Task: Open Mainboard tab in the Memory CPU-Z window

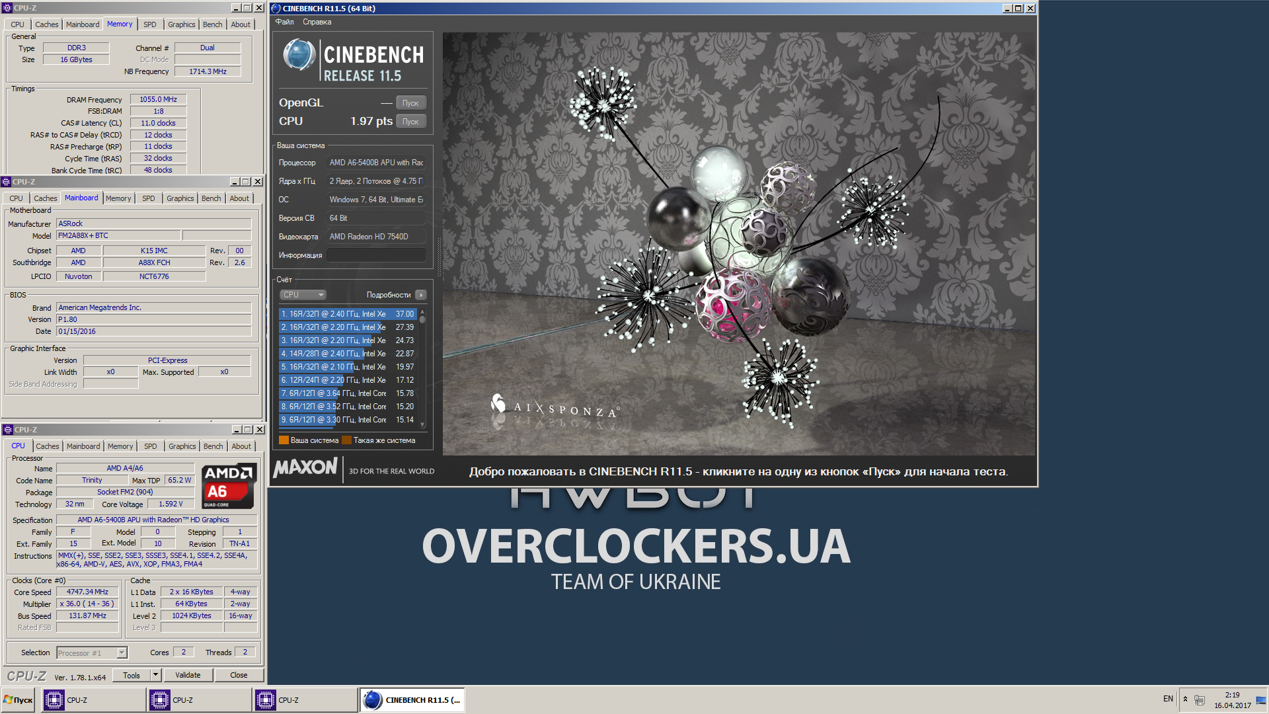Action: tap(83, 24)
